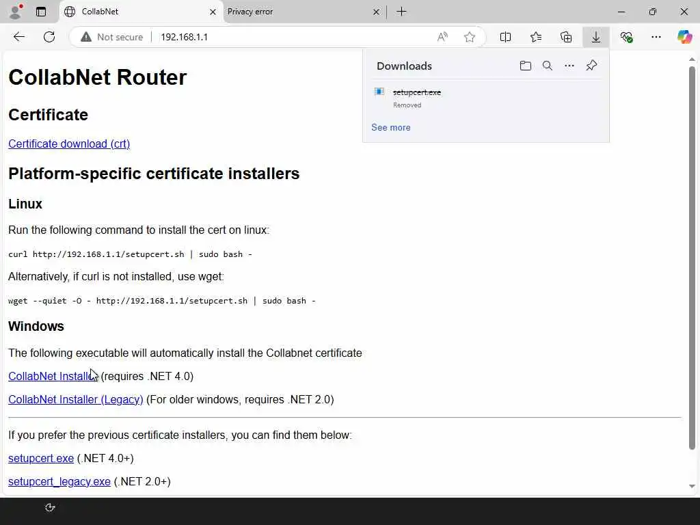Open the browser essentials heart icon

pyautogui.click(x=626, y=37)
